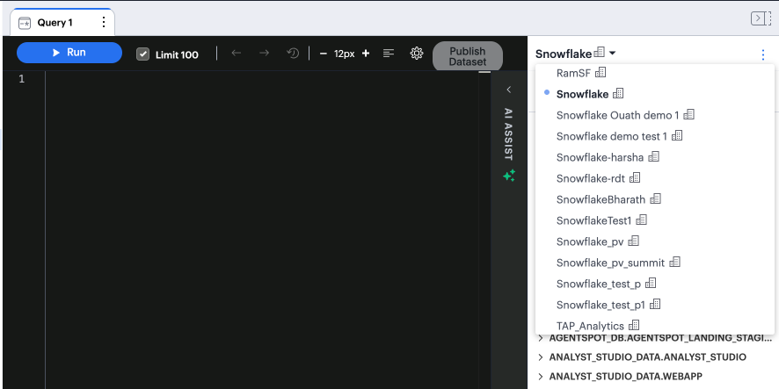The image size is (779, 389).
Task: Increase font size with plus icon
Action: coord(366,53)
